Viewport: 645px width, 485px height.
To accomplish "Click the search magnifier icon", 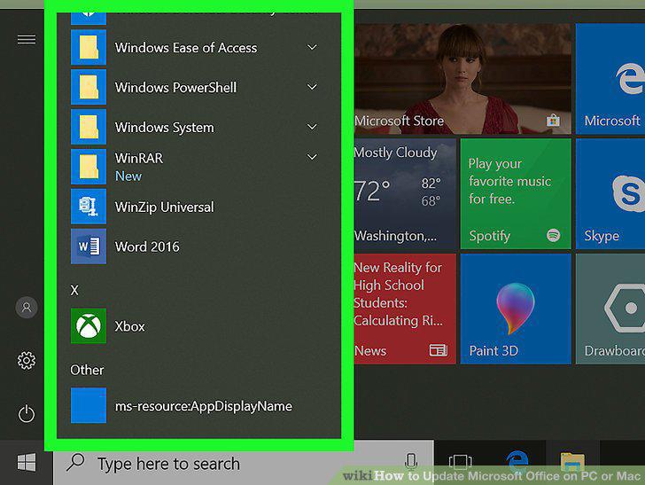I will [x=75, y=463].
